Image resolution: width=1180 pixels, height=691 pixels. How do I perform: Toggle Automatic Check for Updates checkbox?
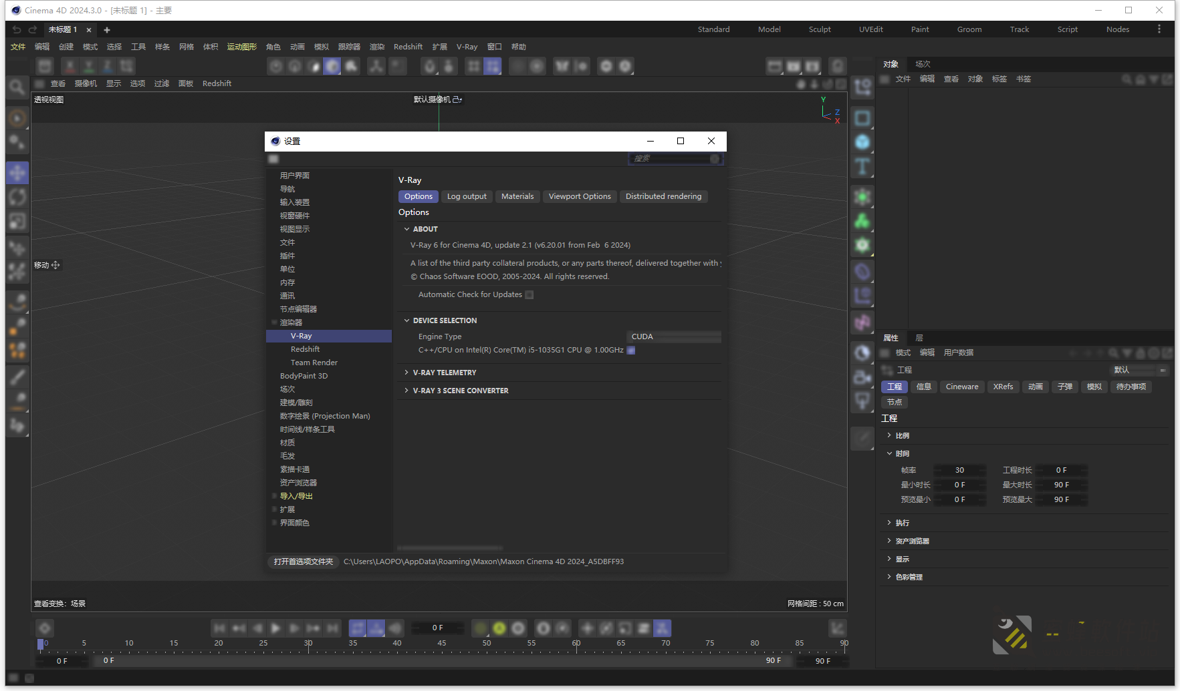click(529, 295)
